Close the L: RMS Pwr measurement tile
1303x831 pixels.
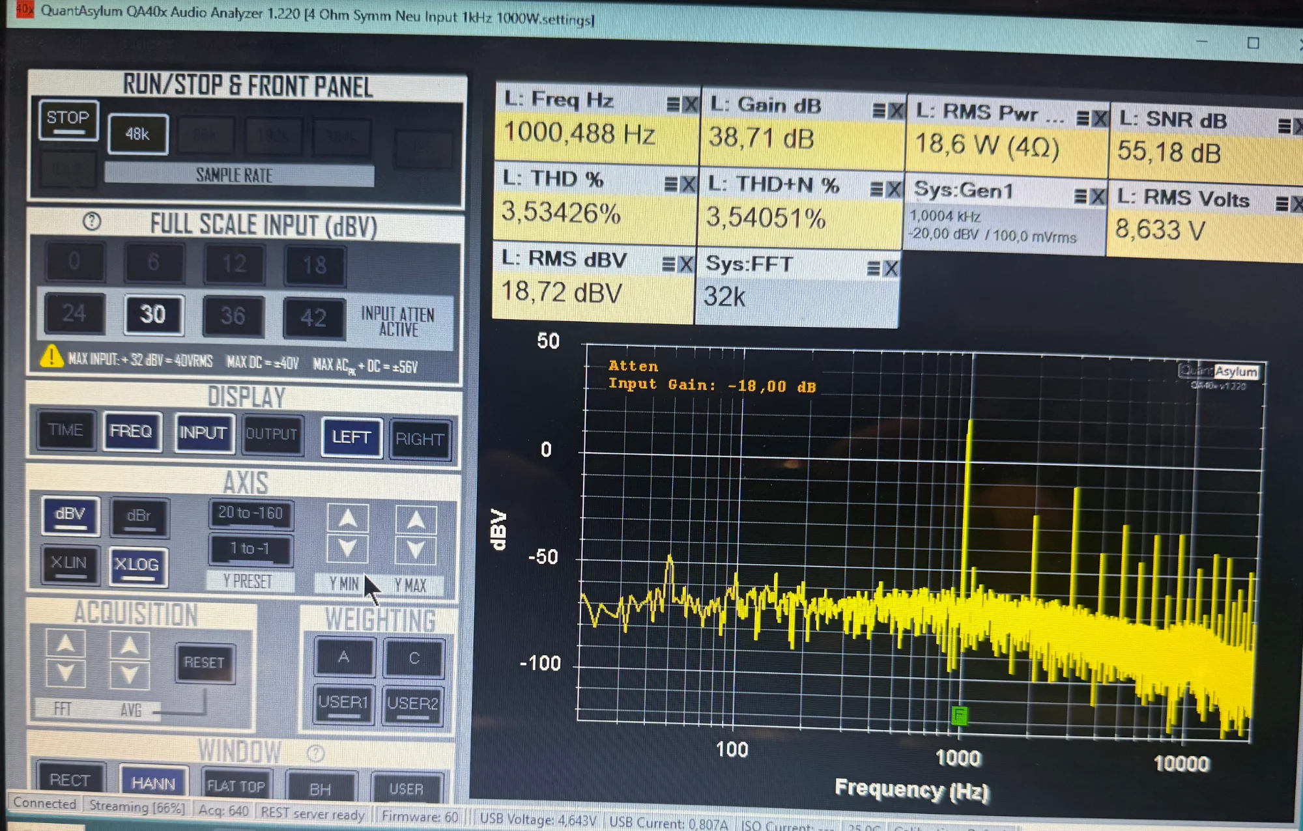1100,119
